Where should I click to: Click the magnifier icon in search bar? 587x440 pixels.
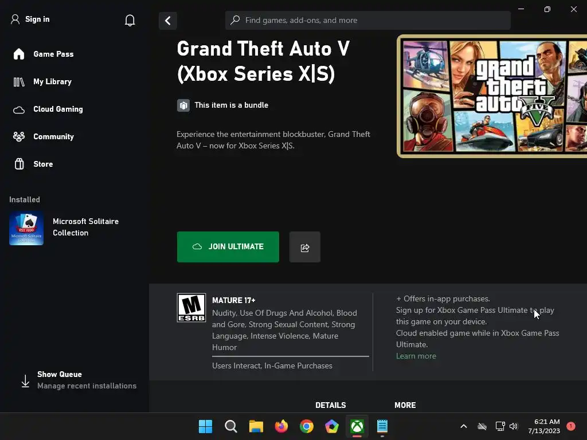point(235,20)
